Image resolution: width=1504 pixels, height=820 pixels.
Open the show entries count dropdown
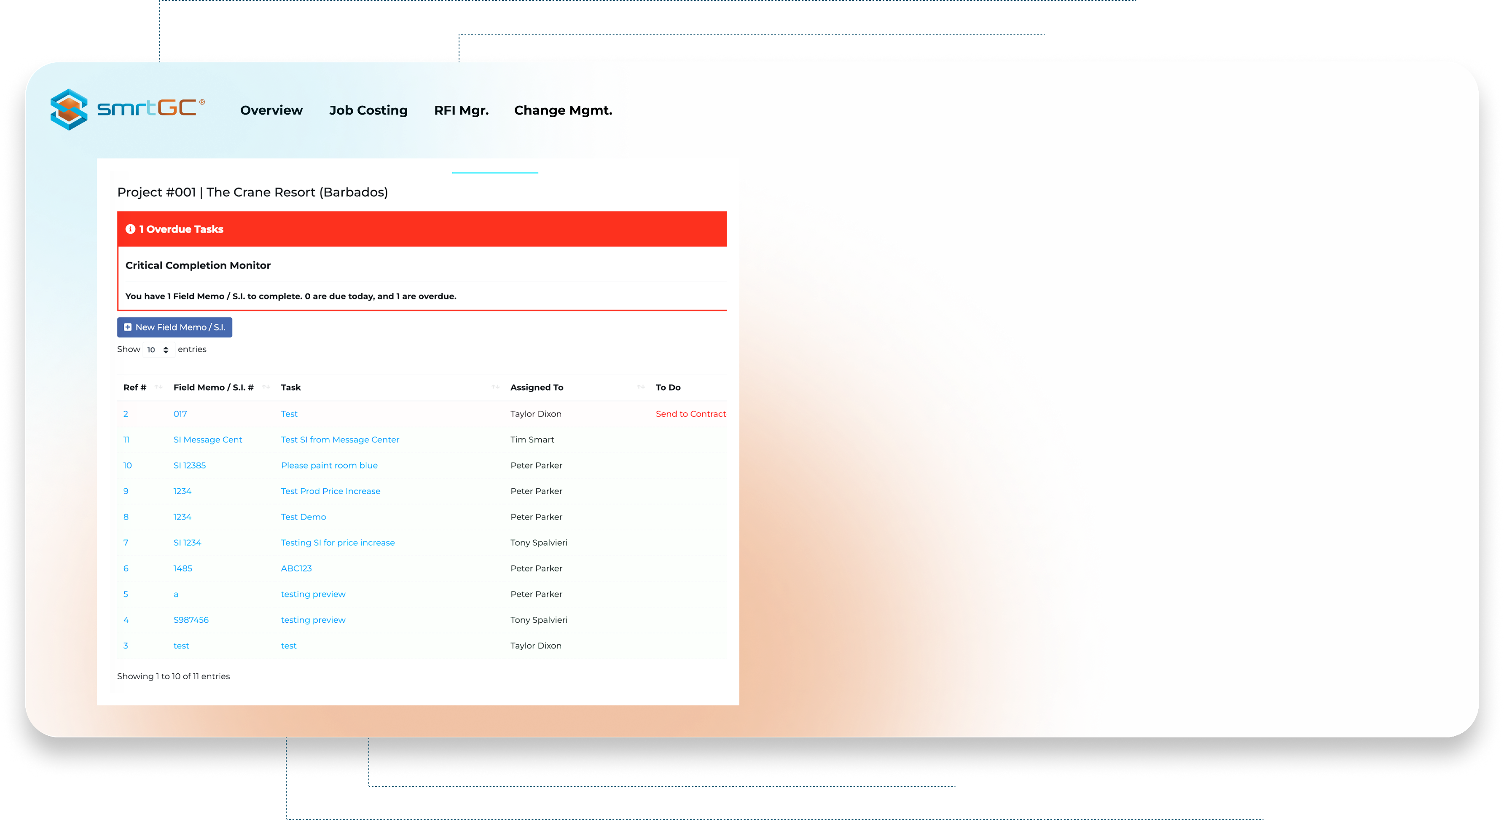158,350
